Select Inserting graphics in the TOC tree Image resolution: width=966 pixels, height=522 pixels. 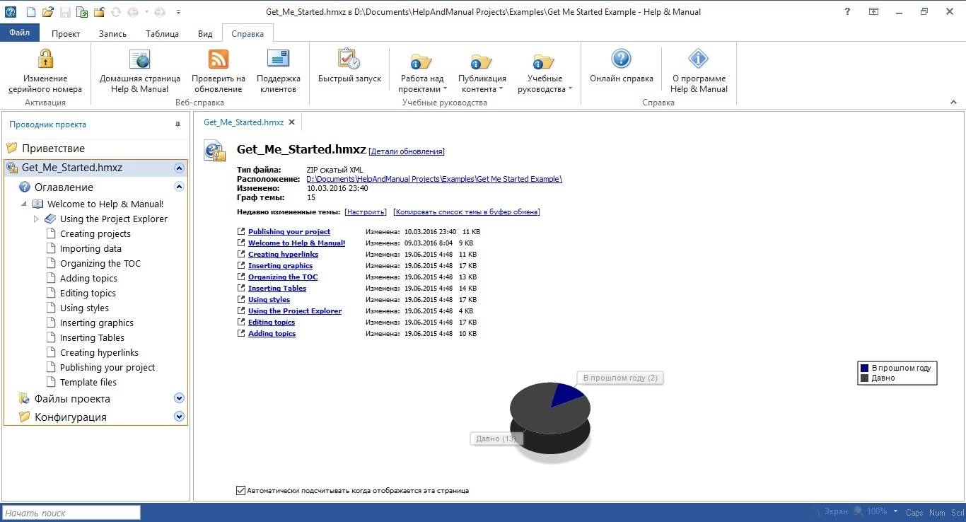[97, 323]
